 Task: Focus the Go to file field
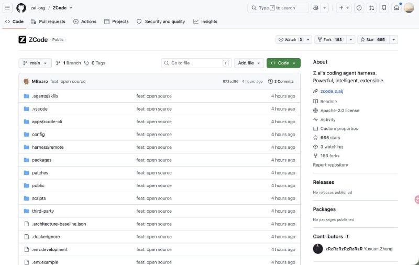tap(196, 63)
